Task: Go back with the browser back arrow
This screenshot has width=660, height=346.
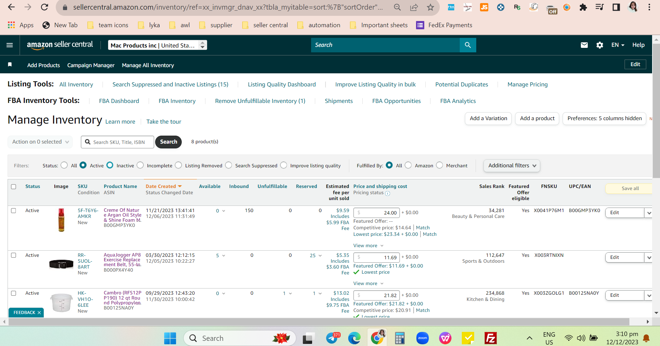Action: (x=11, y=7)
